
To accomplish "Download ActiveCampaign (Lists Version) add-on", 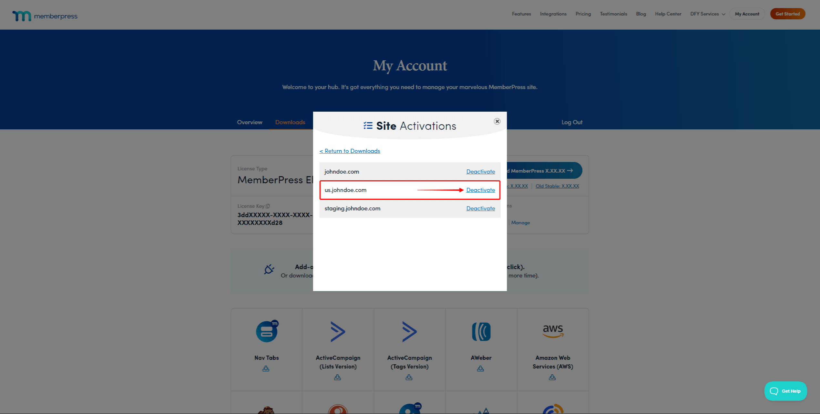I will coord(337,377).
